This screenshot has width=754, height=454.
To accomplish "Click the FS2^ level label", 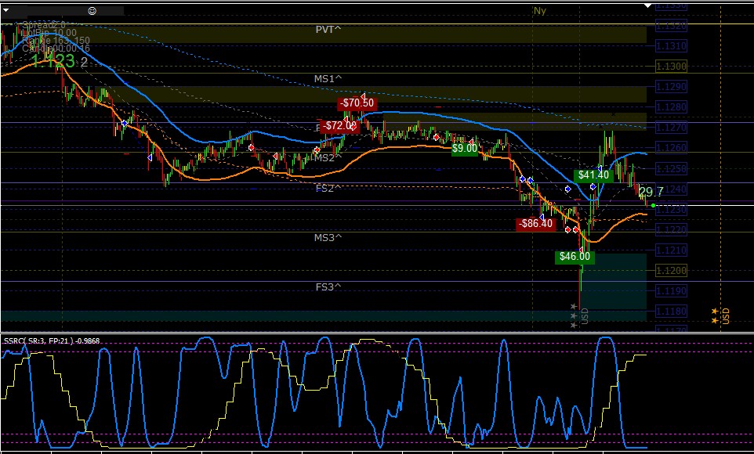I will pos(328,189).
